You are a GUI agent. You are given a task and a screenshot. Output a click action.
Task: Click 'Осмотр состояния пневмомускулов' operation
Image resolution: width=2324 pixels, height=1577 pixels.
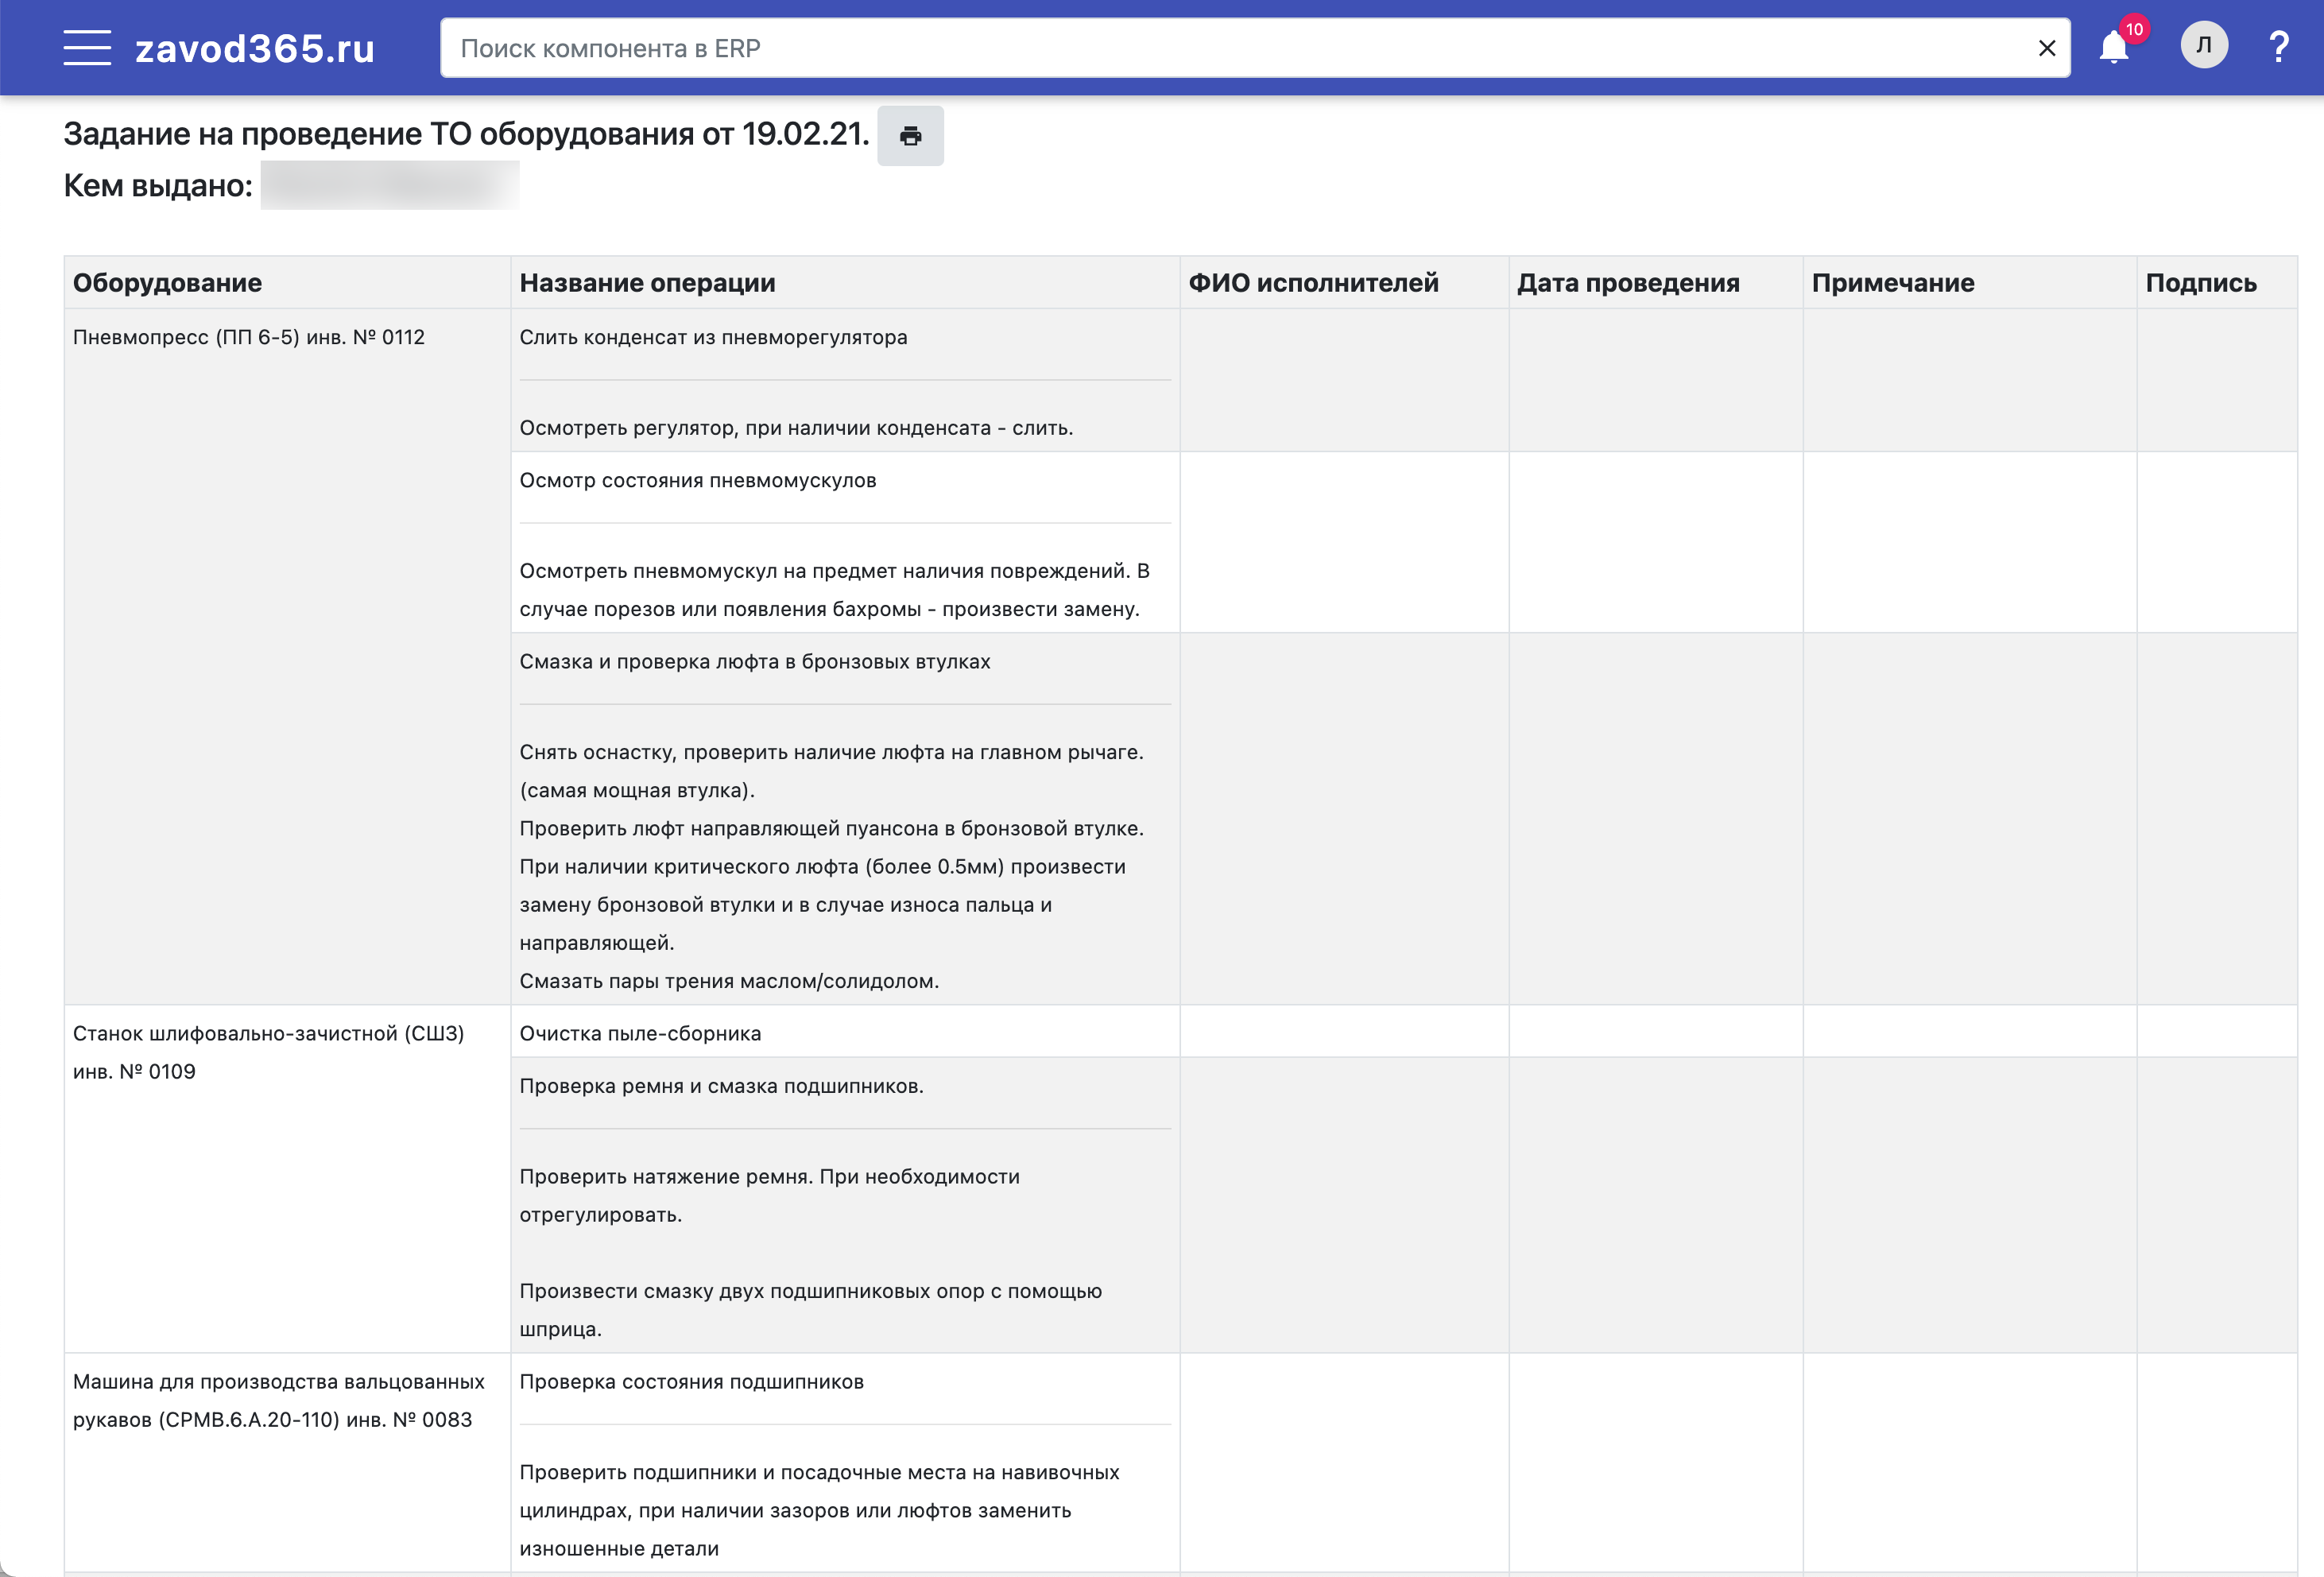tap(697, 480)
